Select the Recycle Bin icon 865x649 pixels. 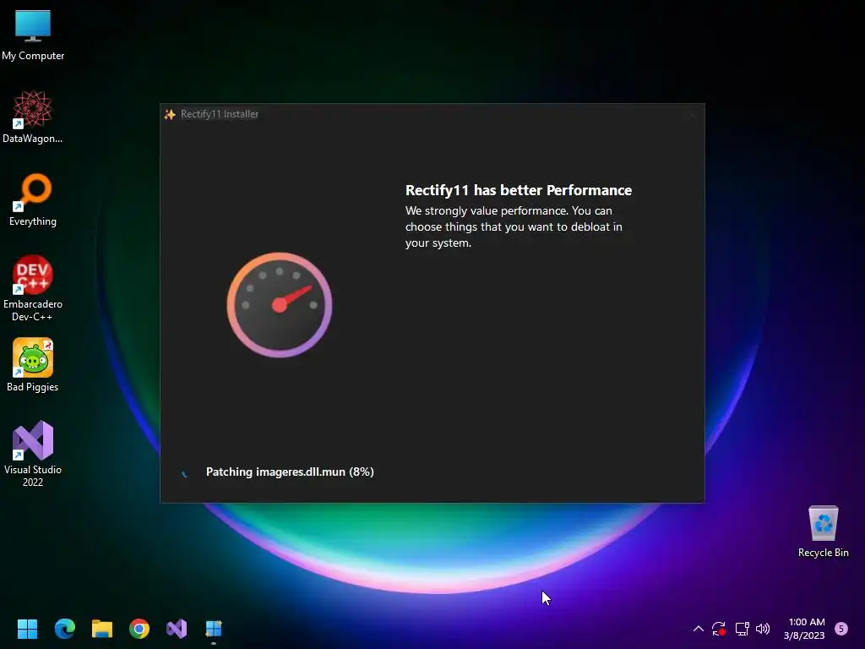pyautogui.click(x=823, y=531)
